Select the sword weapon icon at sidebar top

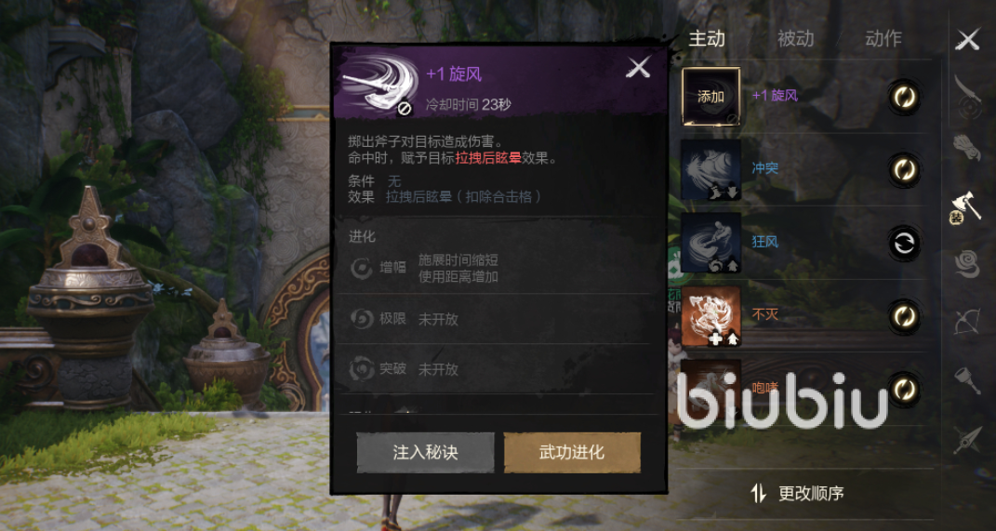pyautogui.click(x=967, y=95)
